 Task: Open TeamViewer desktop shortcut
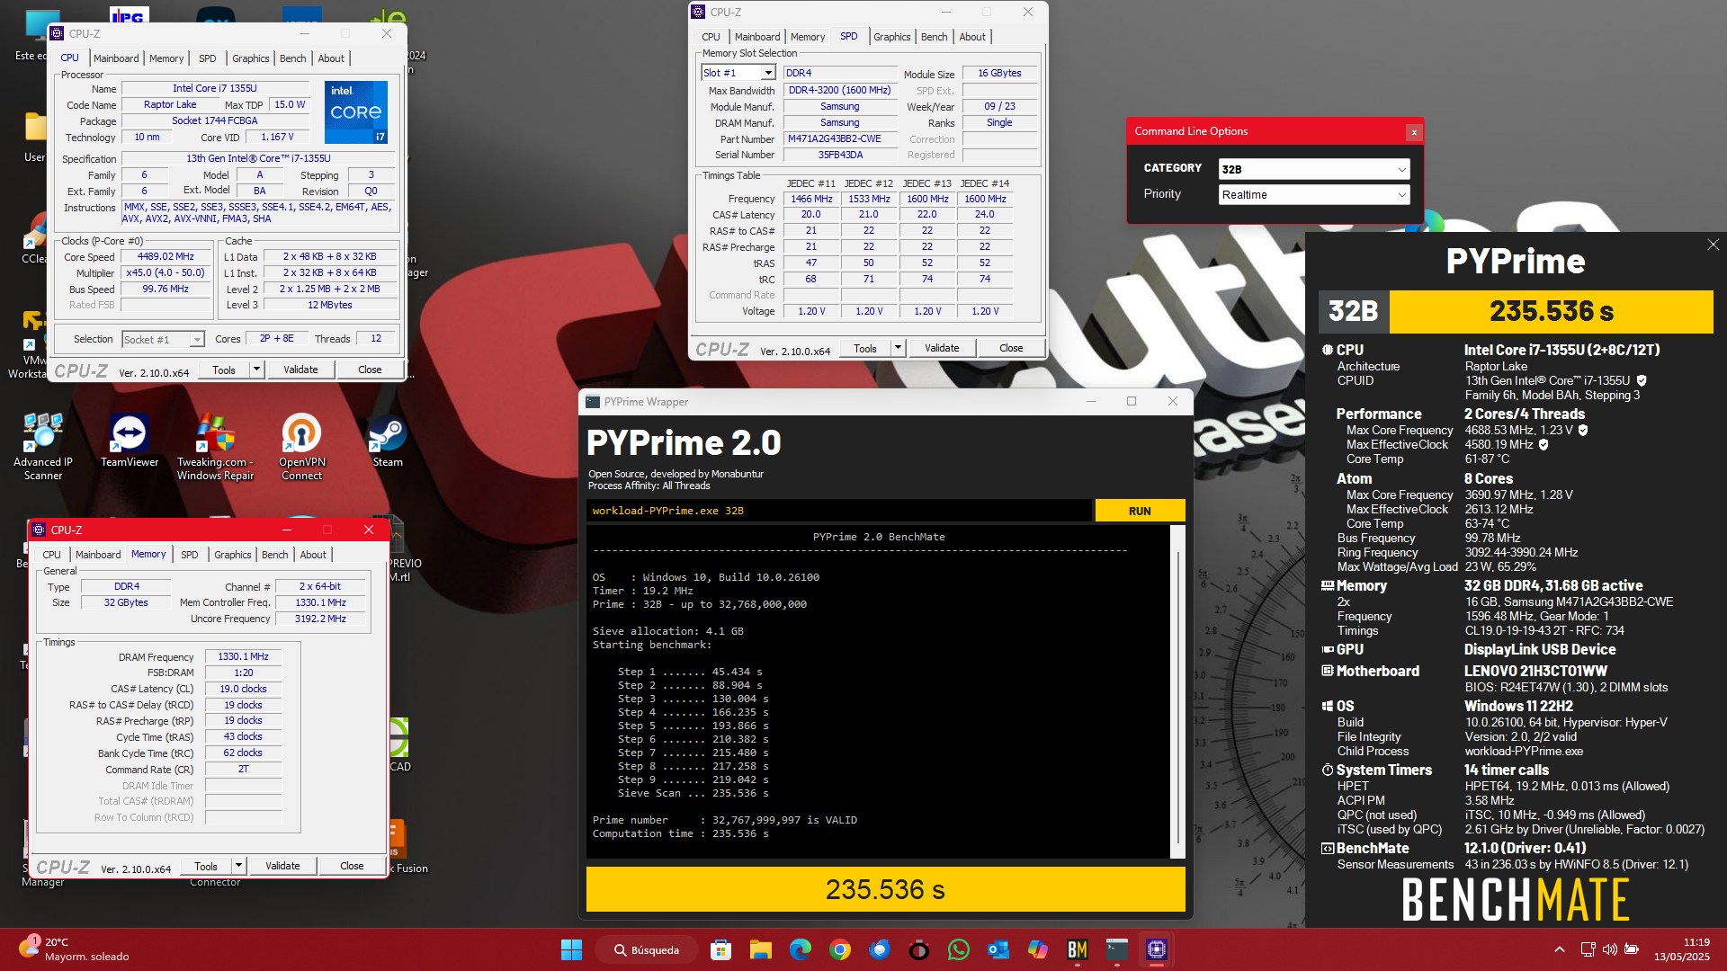(x=130, y=441)
